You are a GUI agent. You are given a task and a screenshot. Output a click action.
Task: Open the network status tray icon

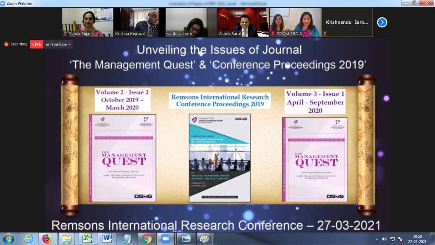coord(392,239)
